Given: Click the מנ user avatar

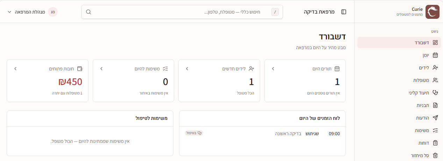Looking at the screenshot, I should click(x=53, y=12).
